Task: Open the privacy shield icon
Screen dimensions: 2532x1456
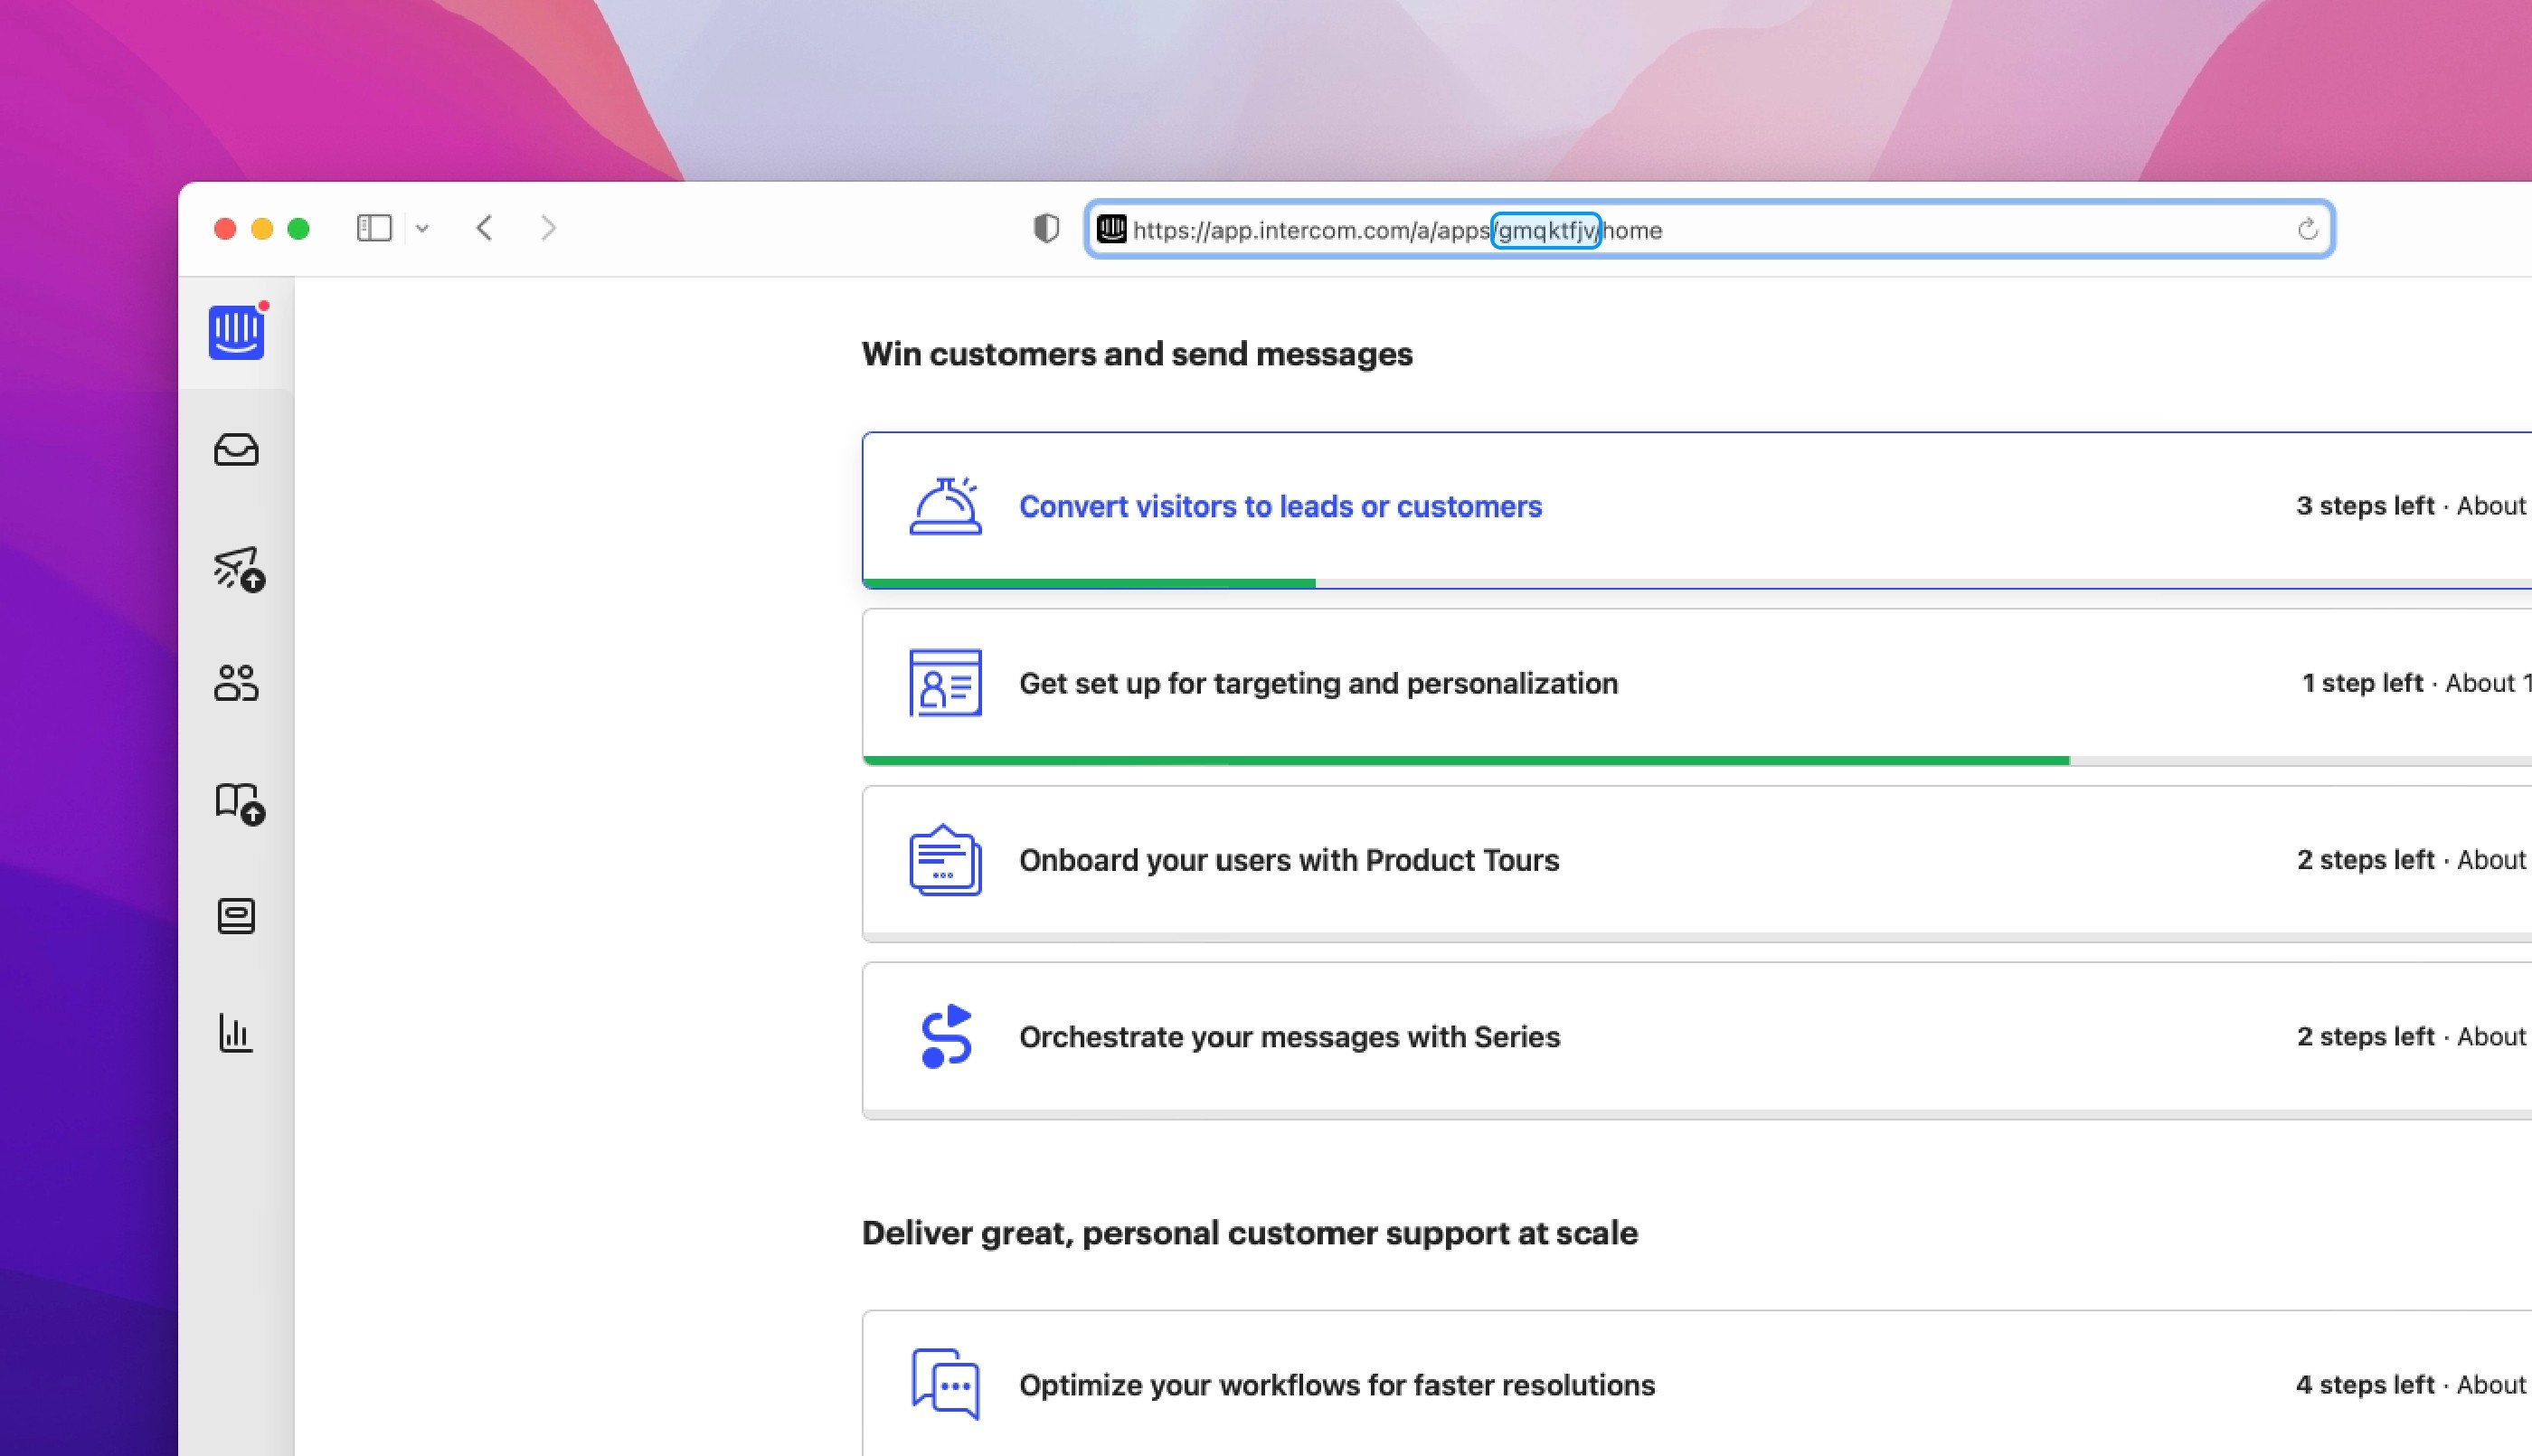Action: tap(1045, 229)
